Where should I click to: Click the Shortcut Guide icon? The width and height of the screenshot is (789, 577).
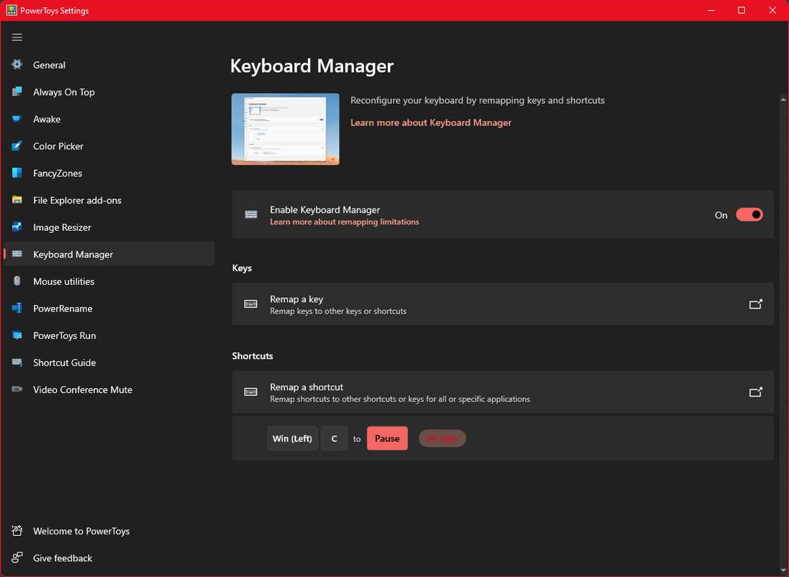[x=17, y=362]
